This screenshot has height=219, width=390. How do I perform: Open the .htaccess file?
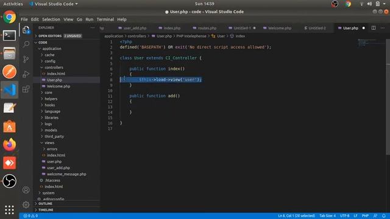point(52,181)
